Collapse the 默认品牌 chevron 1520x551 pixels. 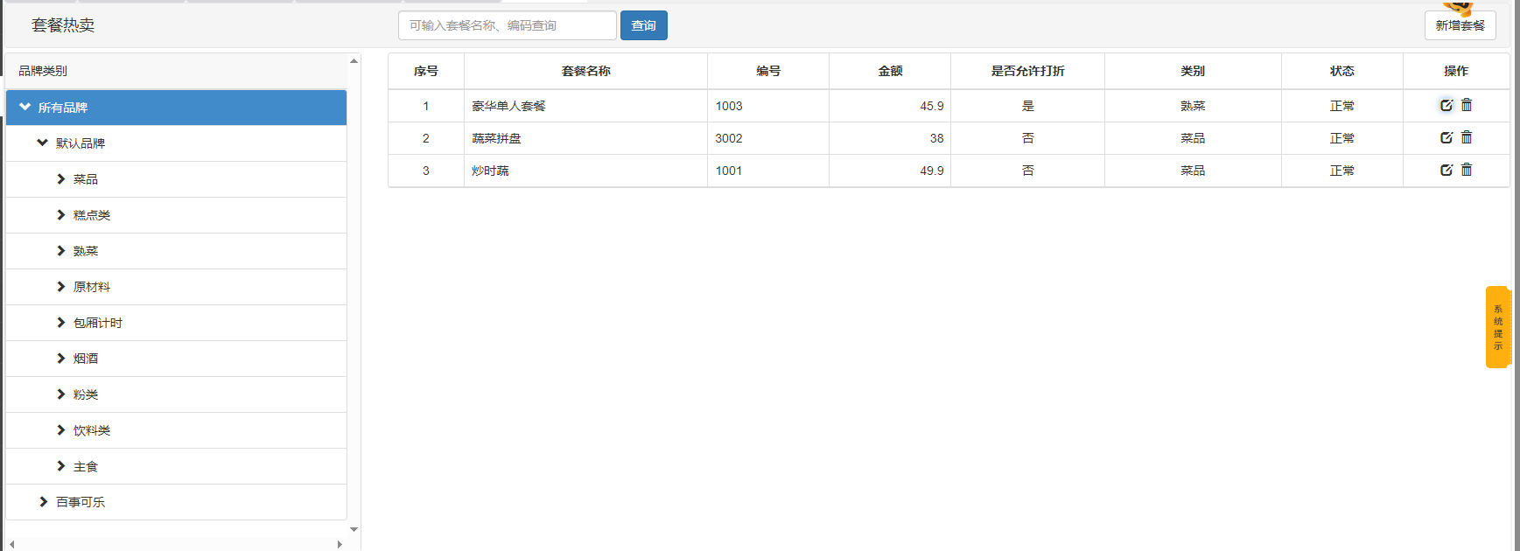click(x=42, y=143)
